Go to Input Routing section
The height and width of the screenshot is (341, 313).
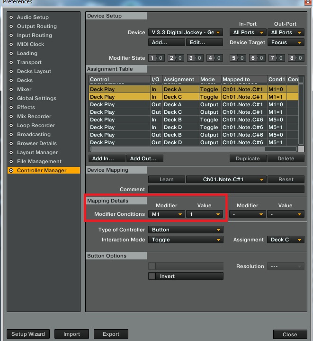tap(34, 35)
